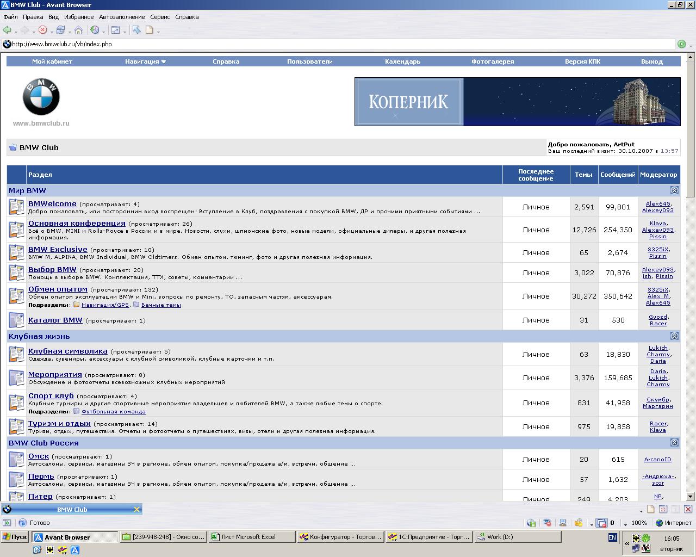696x557 pixels.
Task: Click the Коперник advertisement banner
Action: [x=517, y=102]
